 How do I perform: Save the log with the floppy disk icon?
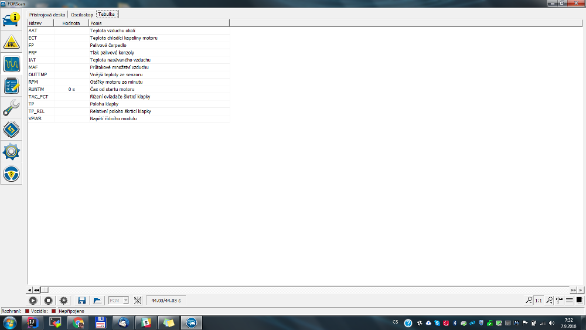pyautogui.click(x=82, y=300)
